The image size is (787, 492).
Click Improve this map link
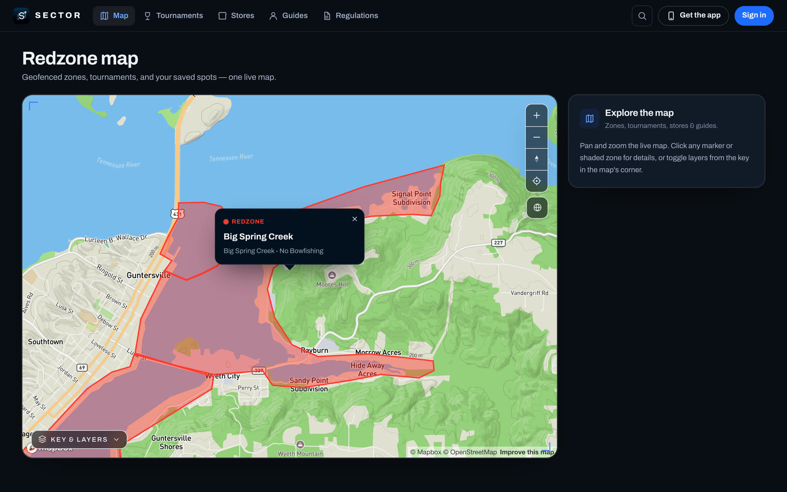pos(527,452)
